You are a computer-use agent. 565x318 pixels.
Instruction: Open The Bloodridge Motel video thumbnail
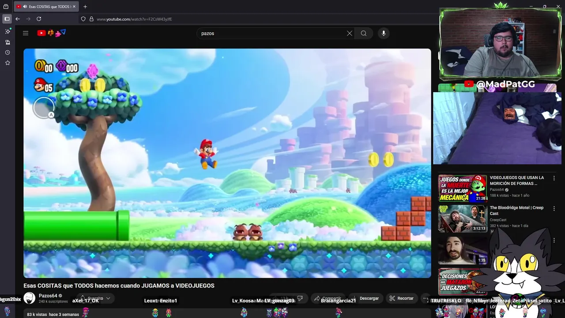(463, 219)
